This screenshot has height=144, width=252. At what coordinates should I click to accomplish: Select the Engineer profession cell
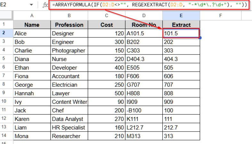point(69,42)
